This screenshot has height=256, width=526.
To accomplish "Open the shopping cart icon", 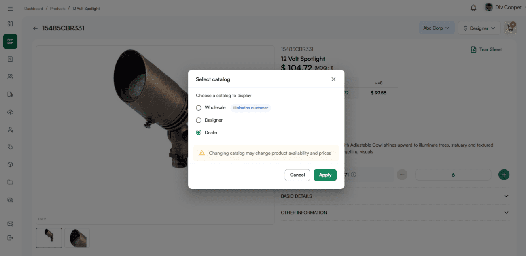I will [x=509, y=28].
